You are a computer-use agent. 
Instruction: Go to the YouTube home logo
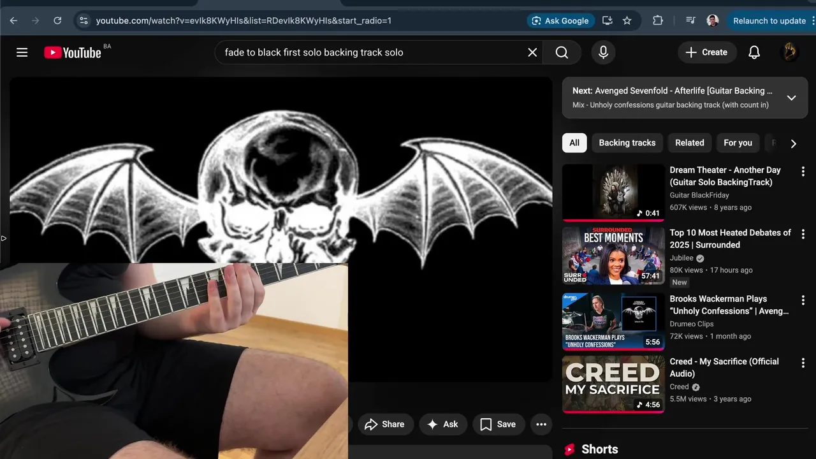[73, 52]
